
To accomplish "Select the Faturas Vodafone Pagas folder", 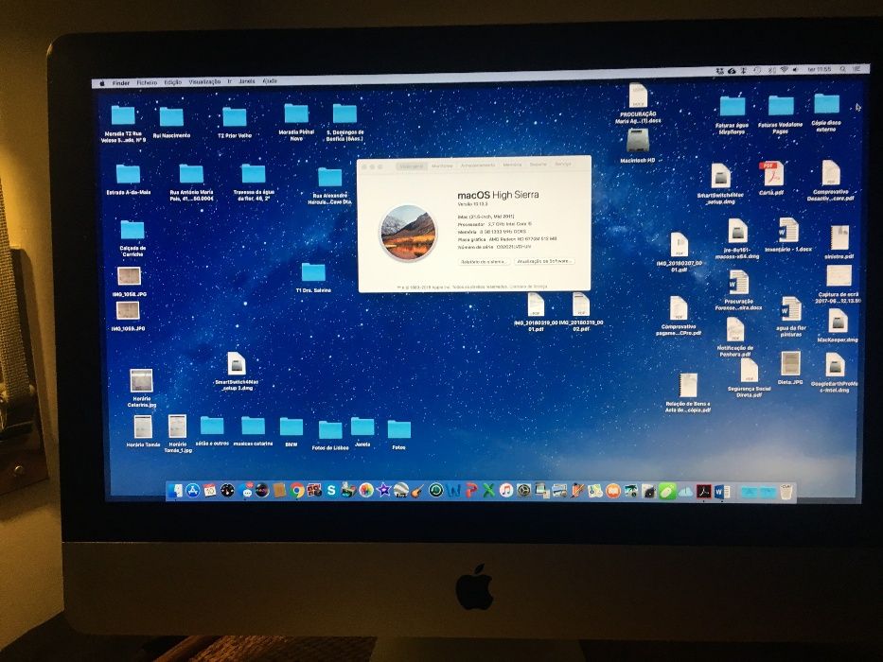I will point(781,114).
